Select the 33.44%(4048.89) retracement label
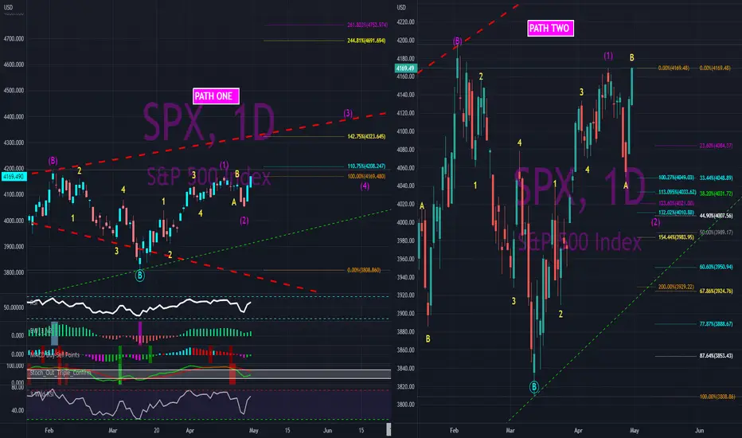 click(x=716, y=178)
